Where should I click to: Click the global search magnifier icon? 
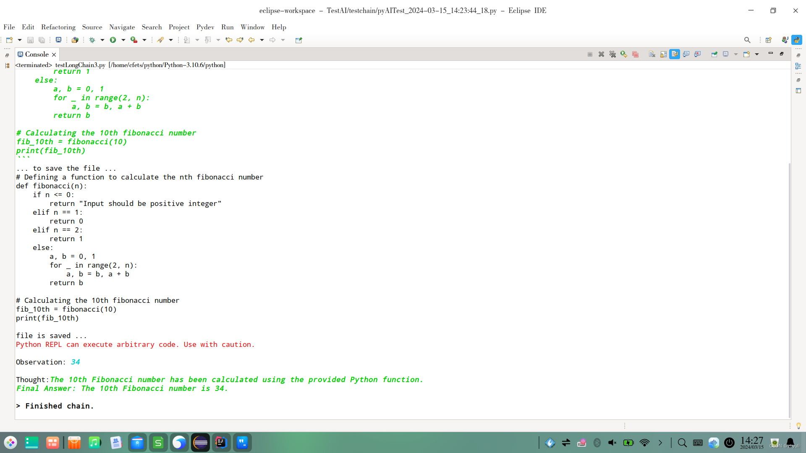(747, 40)
